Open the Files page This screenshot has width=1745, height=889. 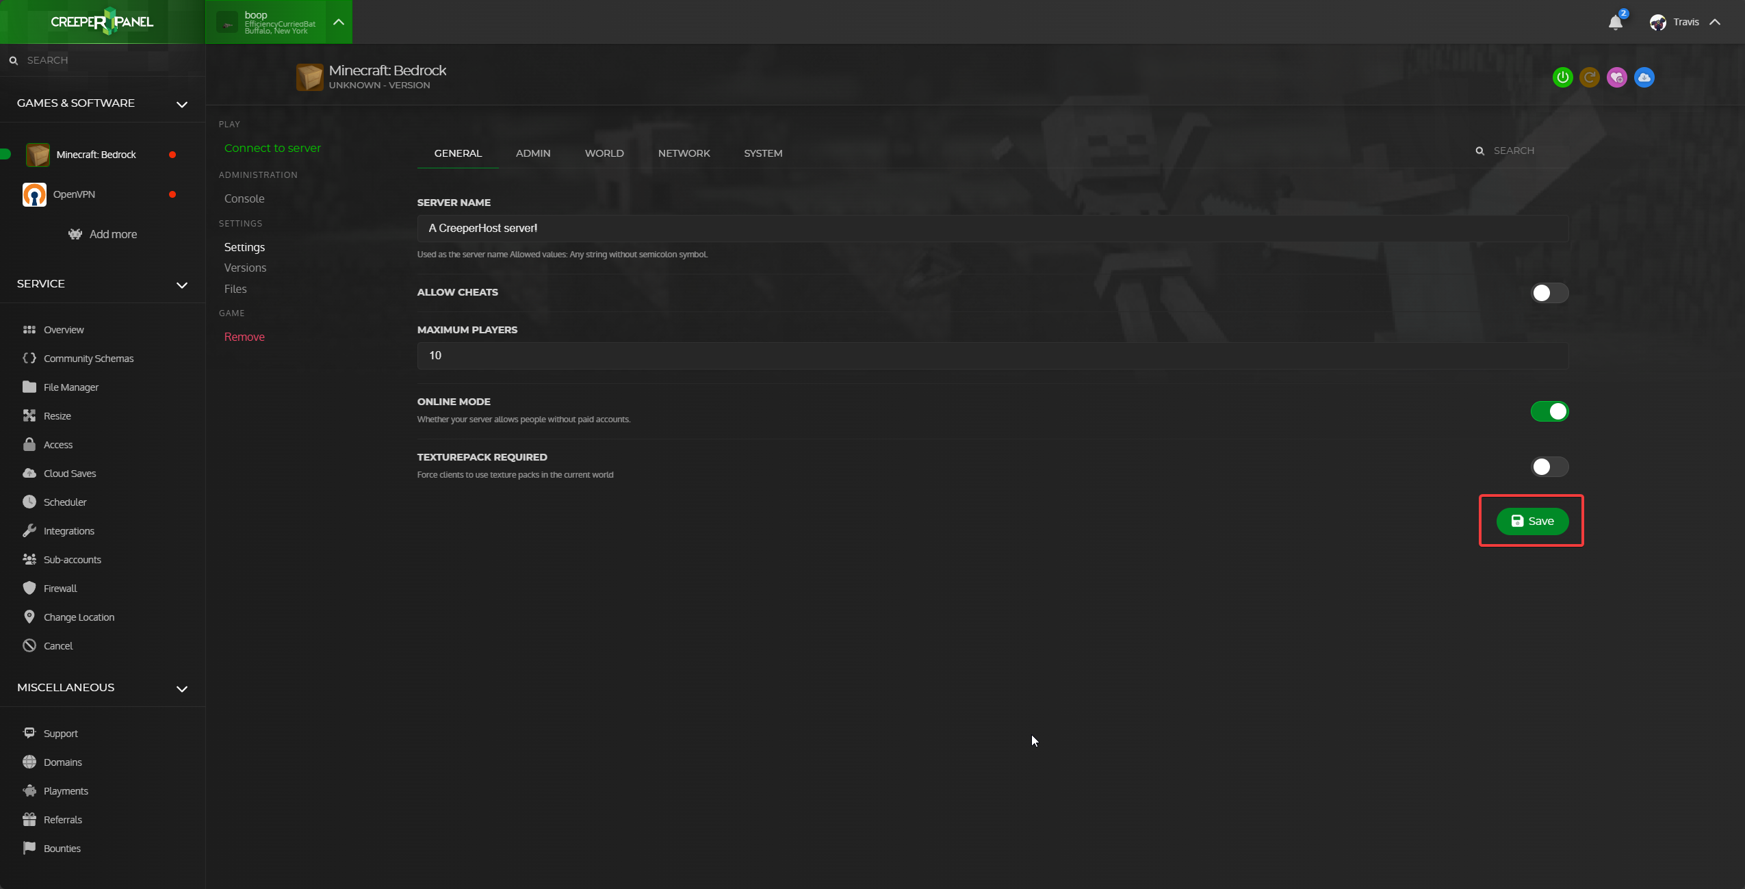235,289
